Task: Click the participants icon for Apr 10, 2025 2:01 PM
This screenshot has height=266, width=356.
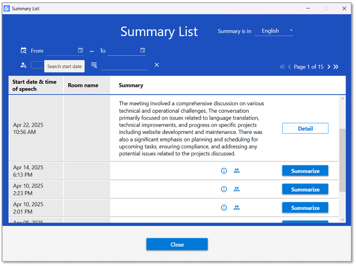Action: [236, 208]
